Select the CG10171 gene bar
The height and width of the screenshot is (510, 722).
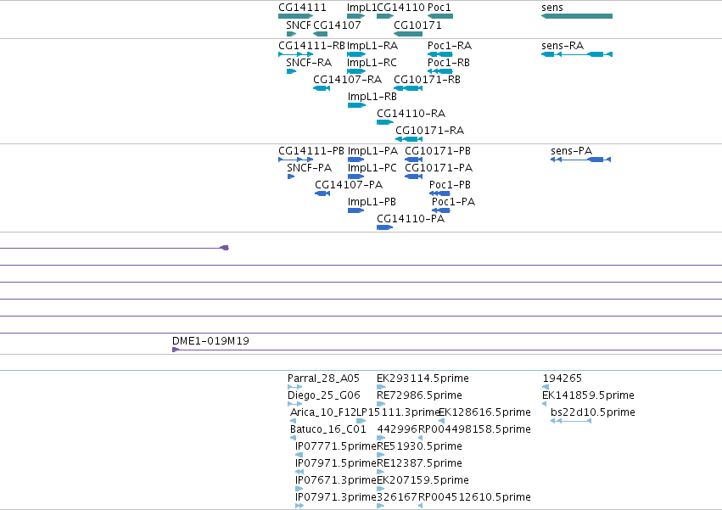[x=408, y=34]
